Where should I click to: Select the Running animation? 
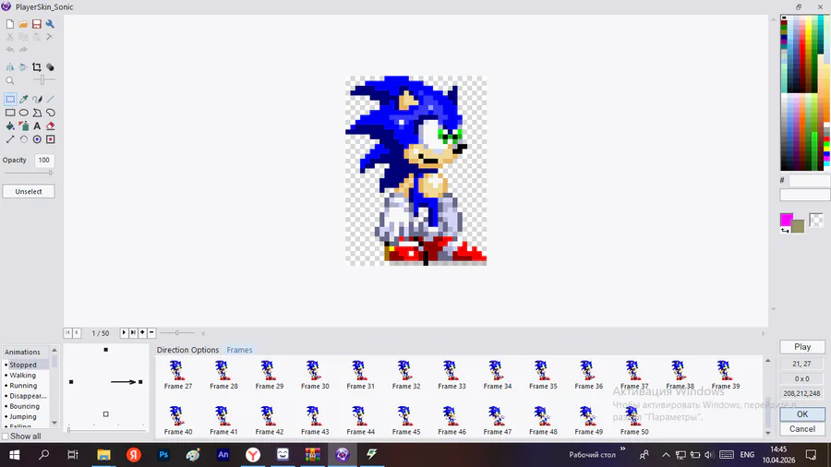point(23,386)
